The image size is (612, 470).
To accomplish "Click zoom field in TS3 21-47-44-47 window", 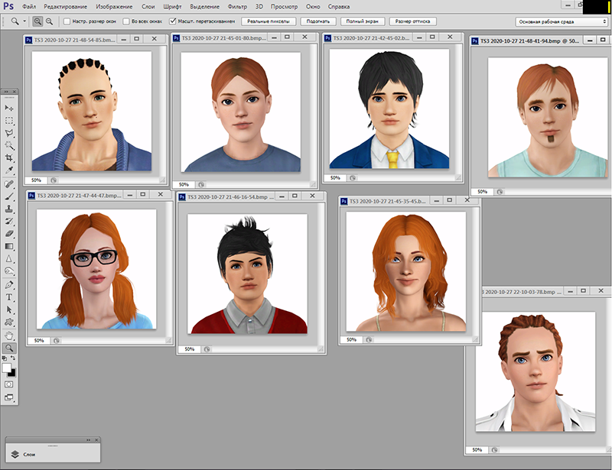I will pos(39,341).
